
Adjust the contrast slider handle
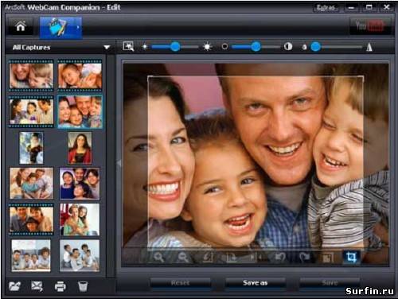coord(256,47)
